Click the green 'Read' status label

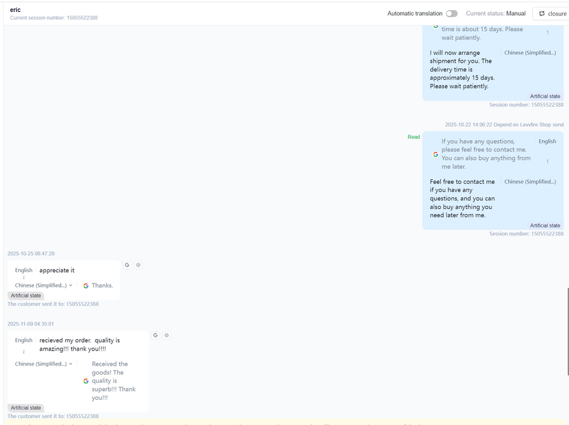[x=413, y=137]
